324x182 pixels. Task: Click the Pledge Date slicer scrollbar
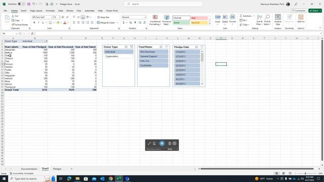click(202, 68)
